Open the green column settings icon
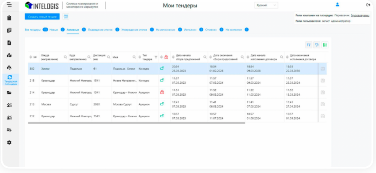The height and width of the screenshot is (173, 376). (x=325, y=45)
